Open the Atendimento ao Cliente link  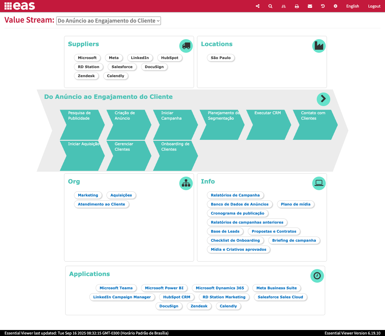(x=101, y=204)
